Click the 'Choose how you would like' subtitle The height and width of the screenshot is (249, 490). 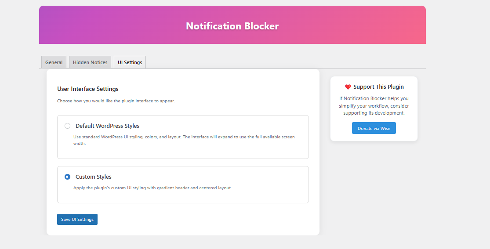116,101
